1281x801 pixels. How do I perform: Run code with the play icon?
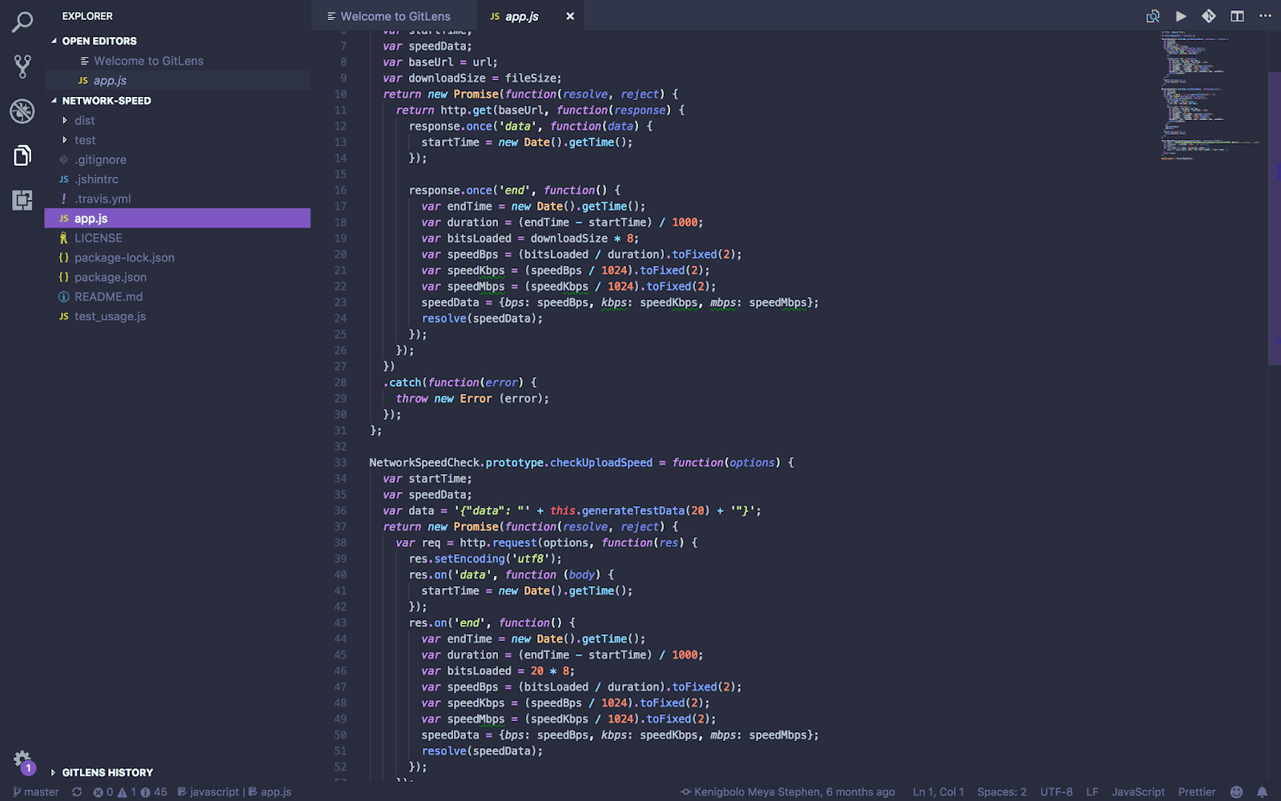point(1181,16)
